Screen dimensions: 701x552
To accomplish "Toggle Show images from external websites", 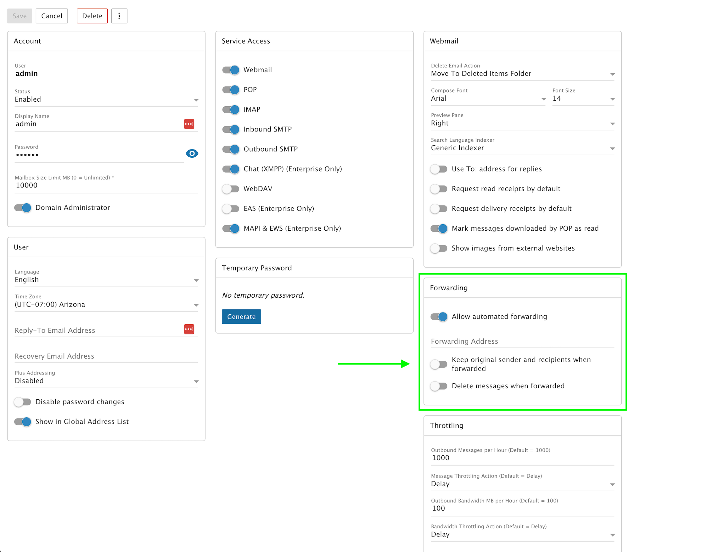I will pyautogui.click(x=439, y=248).
